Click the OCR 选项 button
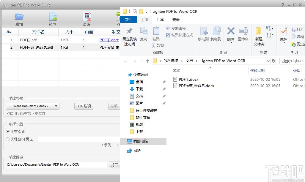The width and height of the screenshot is (305, 182). (x=84, y=106)
